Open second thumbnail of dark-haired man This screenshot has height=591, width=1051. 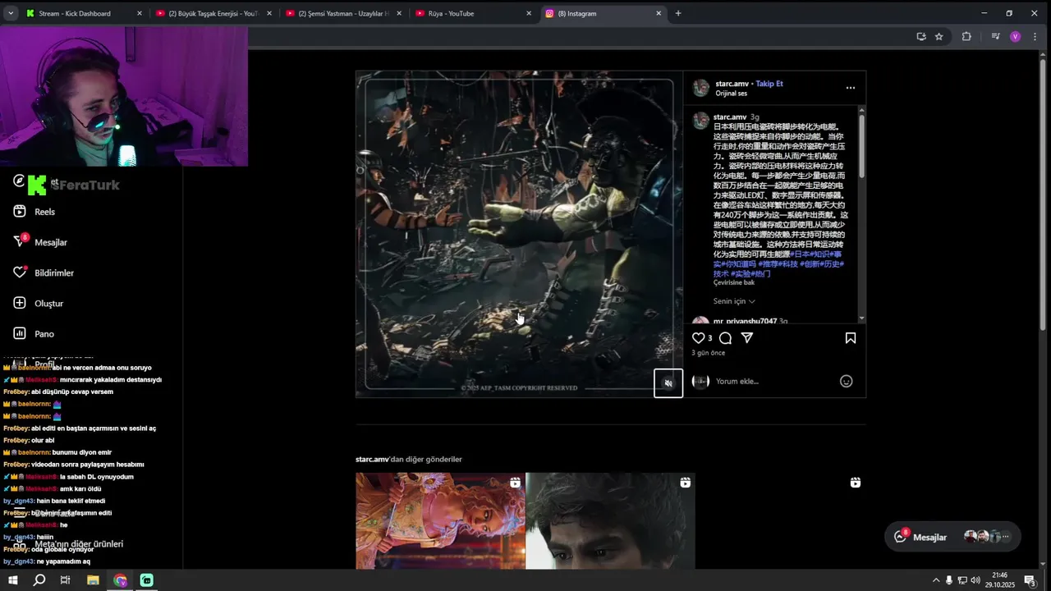click(x=610, y=521)
